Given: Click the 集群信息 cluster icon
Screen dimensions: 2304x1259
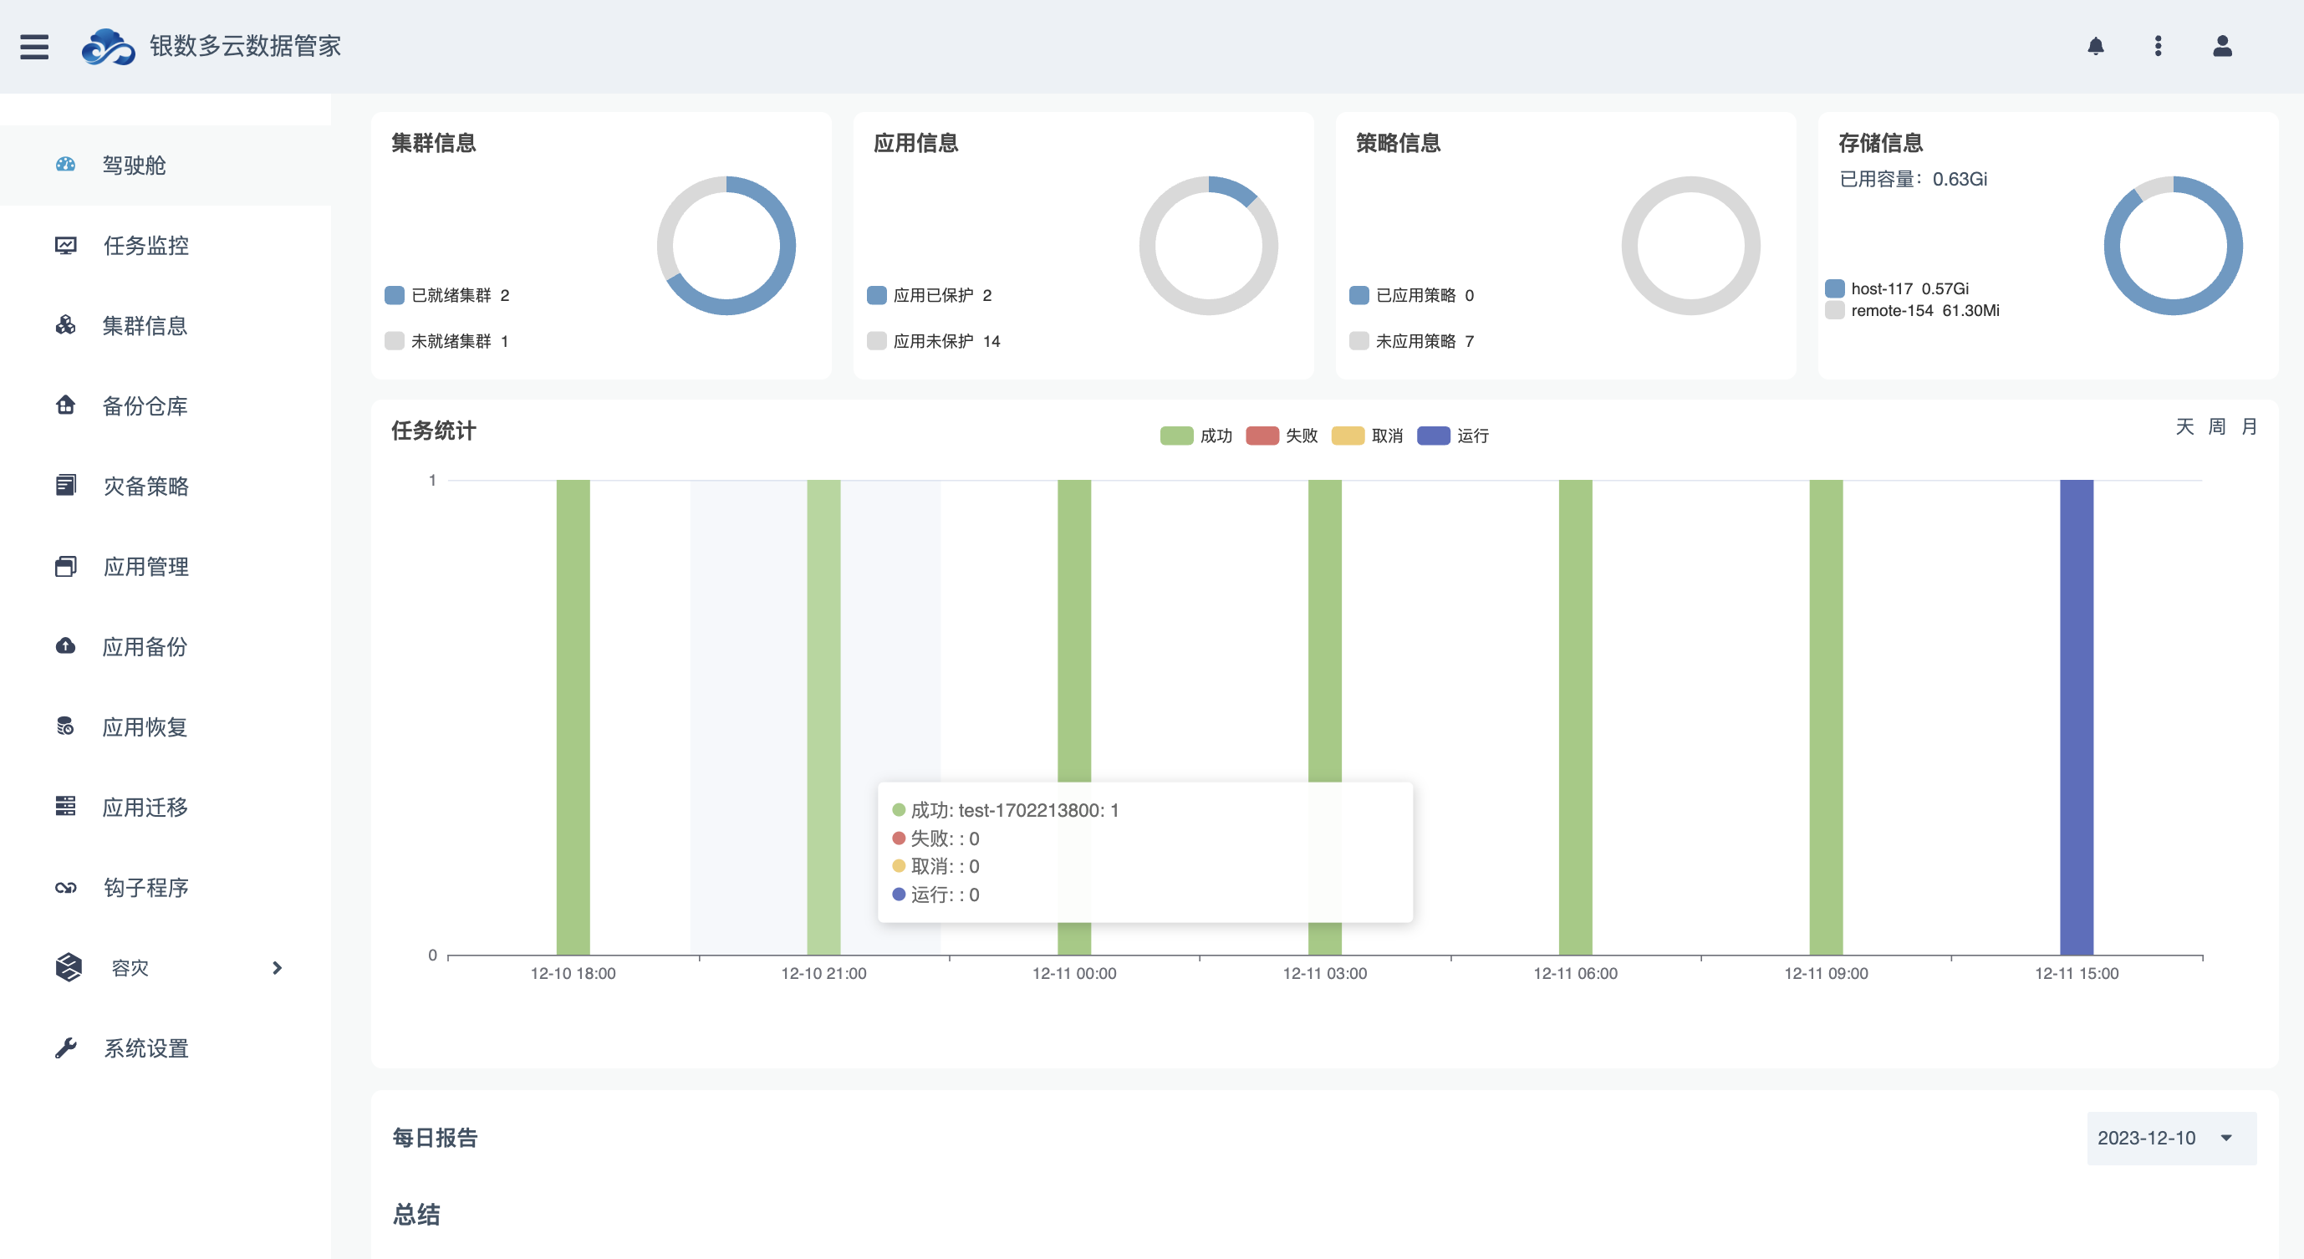Looking at the screenshot, I should click(x=65, y=325).
